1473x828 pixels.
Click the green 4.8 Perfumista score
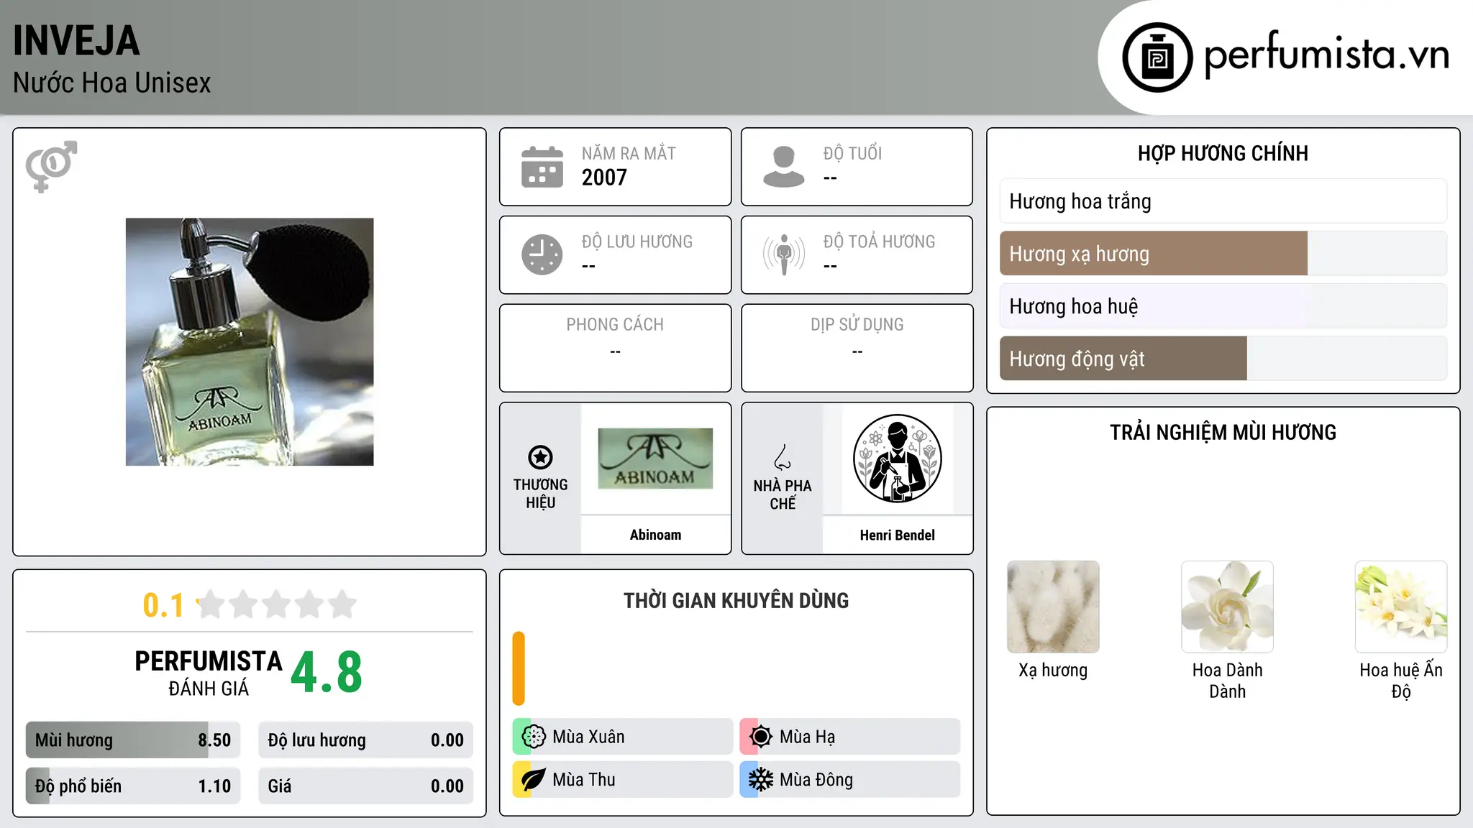[327, 672]
